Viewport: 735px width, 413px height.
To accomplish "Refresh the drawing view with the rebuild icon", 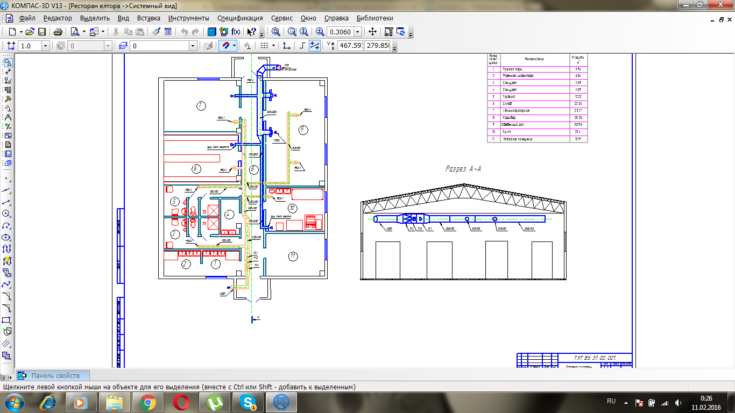I will coord(401,32).
